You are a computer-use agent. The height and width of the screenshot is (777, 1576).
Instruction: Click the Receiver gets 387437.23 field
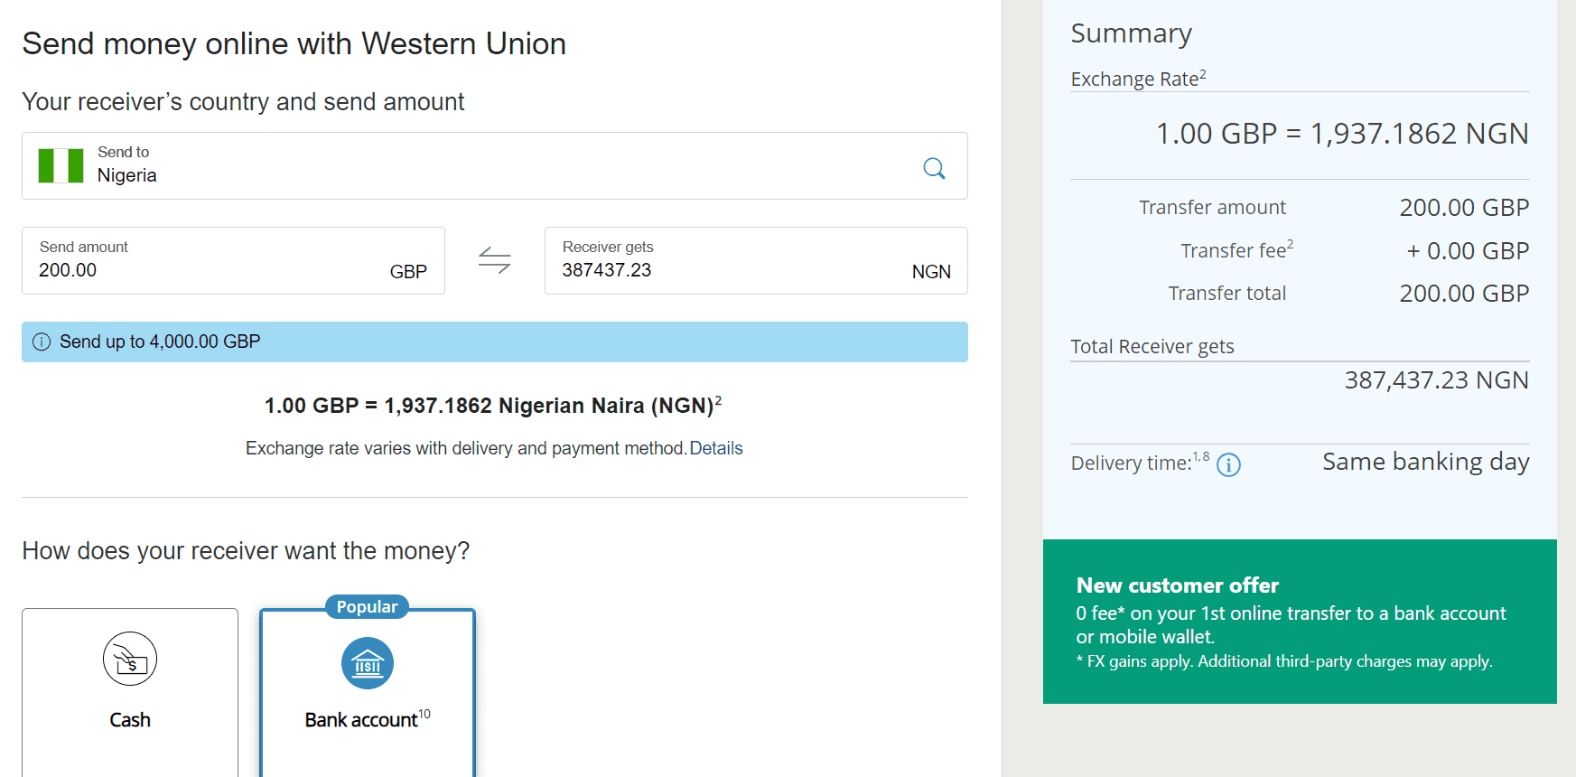coord(756,260)
